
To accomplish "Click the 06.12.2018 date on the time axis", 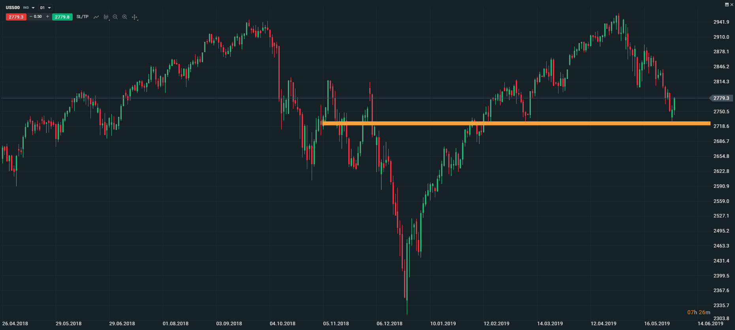I will click(x=389, y=324).
